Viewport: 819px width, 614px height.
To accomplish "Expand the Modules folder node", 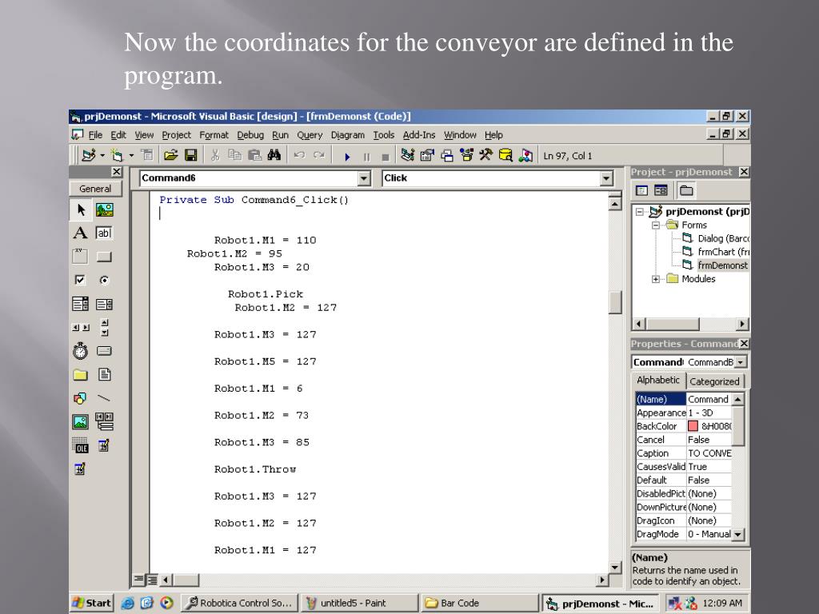I will (x=656, y=279).
